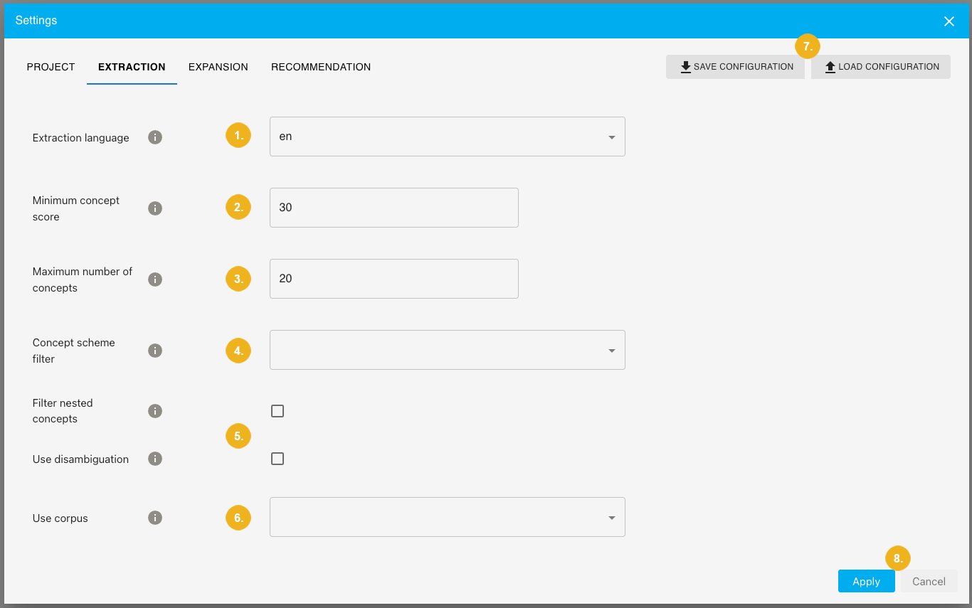Cancel the settings changes
This screenshot has width=972, height=608.
click(929, 581)
